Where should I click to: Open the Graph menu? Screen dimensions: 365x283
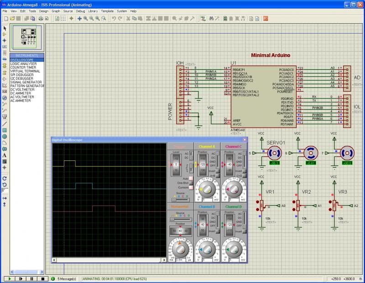(x=56, y=11)
